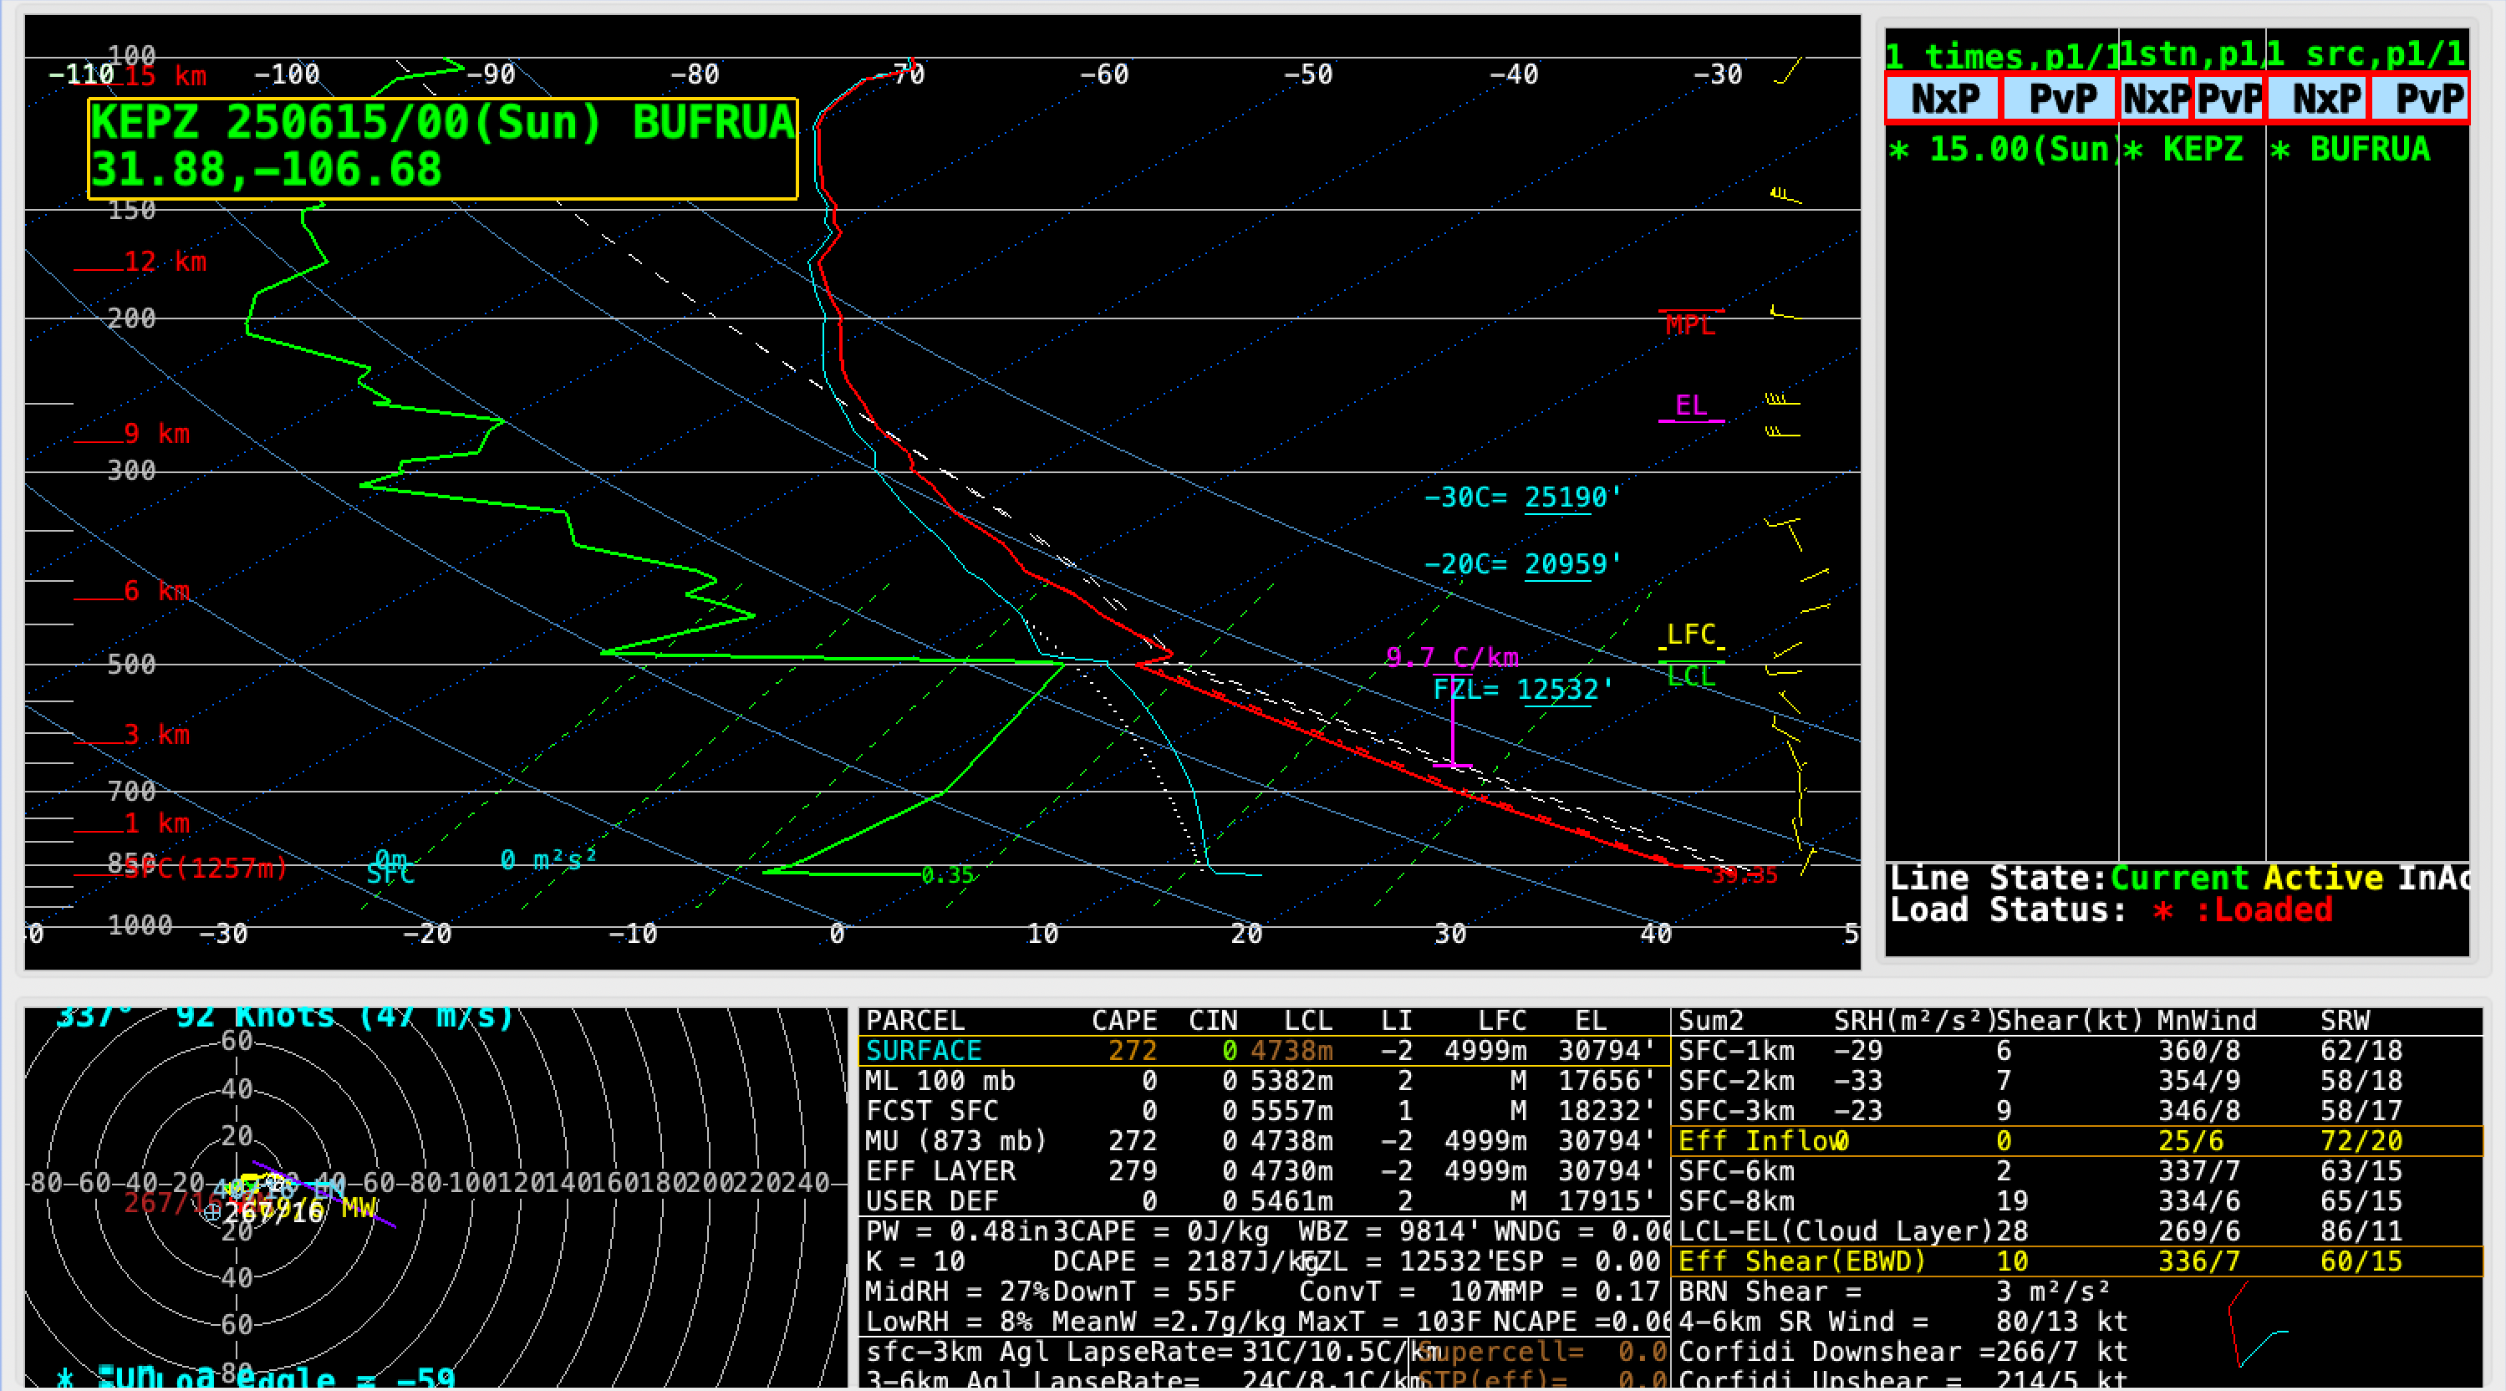Click NxP button in the times column
Viewport: 2506px width, 1391px height.
(1943, 99)
